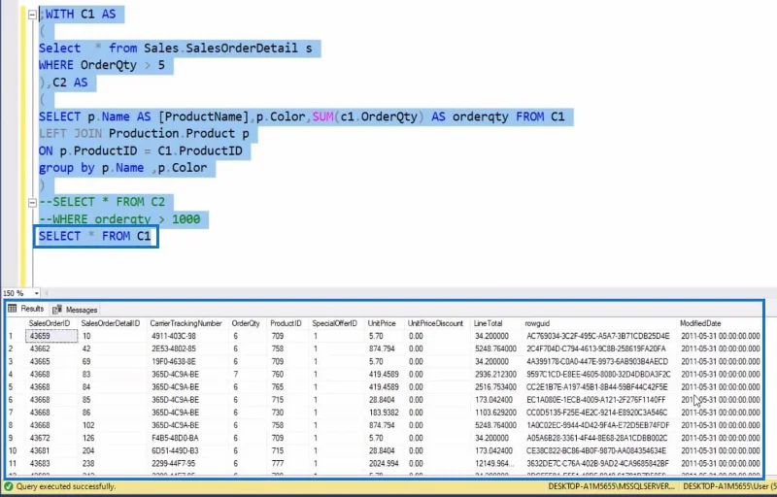Select the SalesOrderDetailID column header
Viewport: 777px width, 497px height.
point(111,323)
